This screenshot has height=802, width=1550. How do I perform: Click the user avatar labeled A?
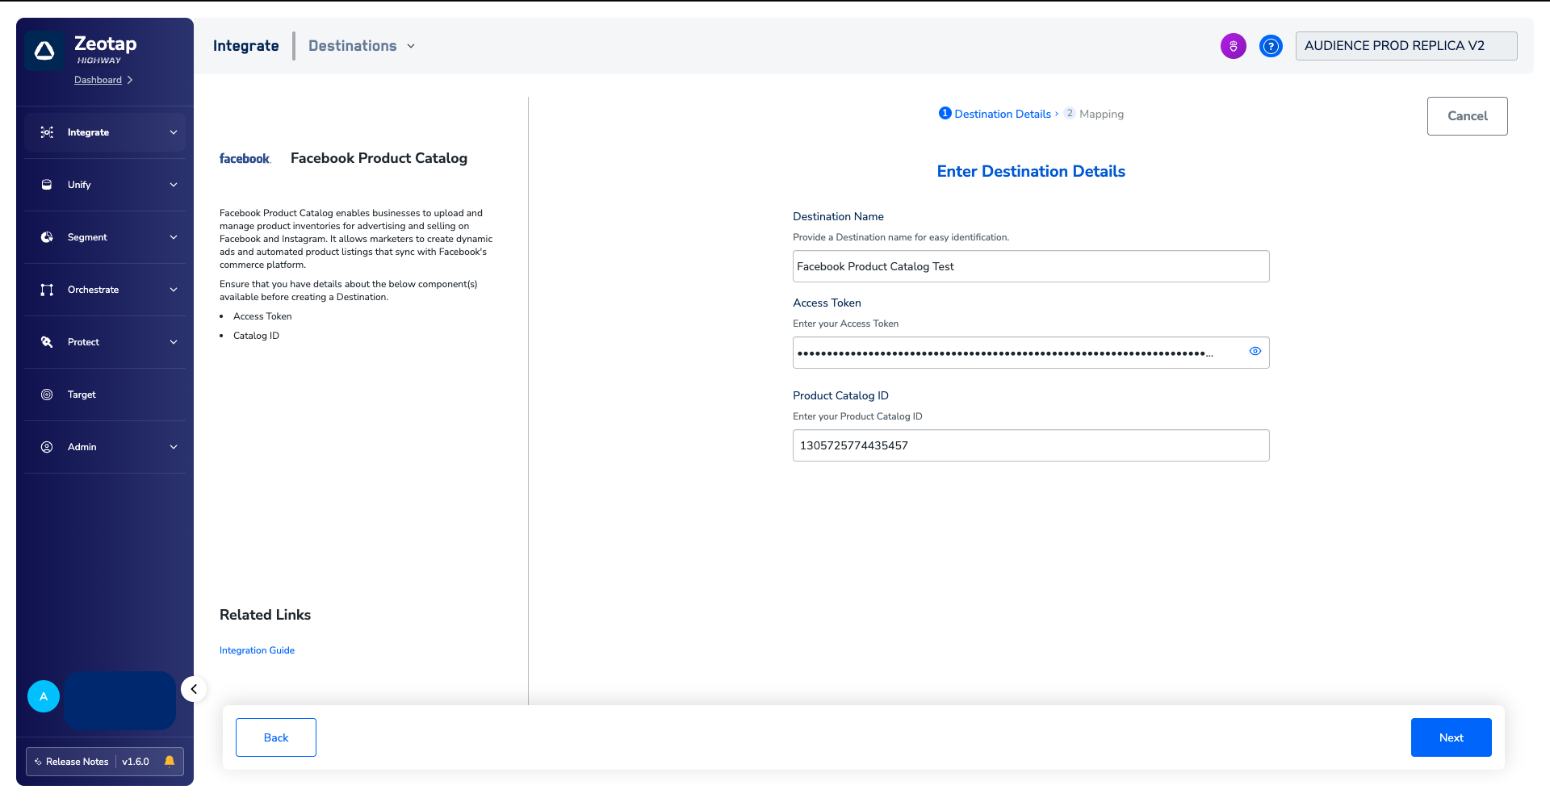[x=44, y=696]
